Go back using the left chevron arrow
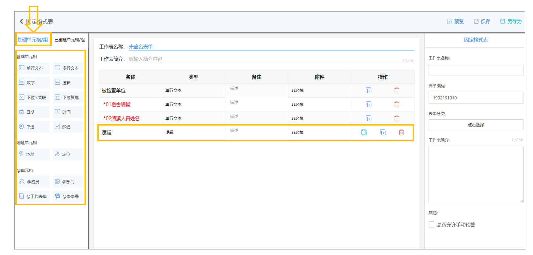Viewport: 533px width, 255px height. coord(21,21)
